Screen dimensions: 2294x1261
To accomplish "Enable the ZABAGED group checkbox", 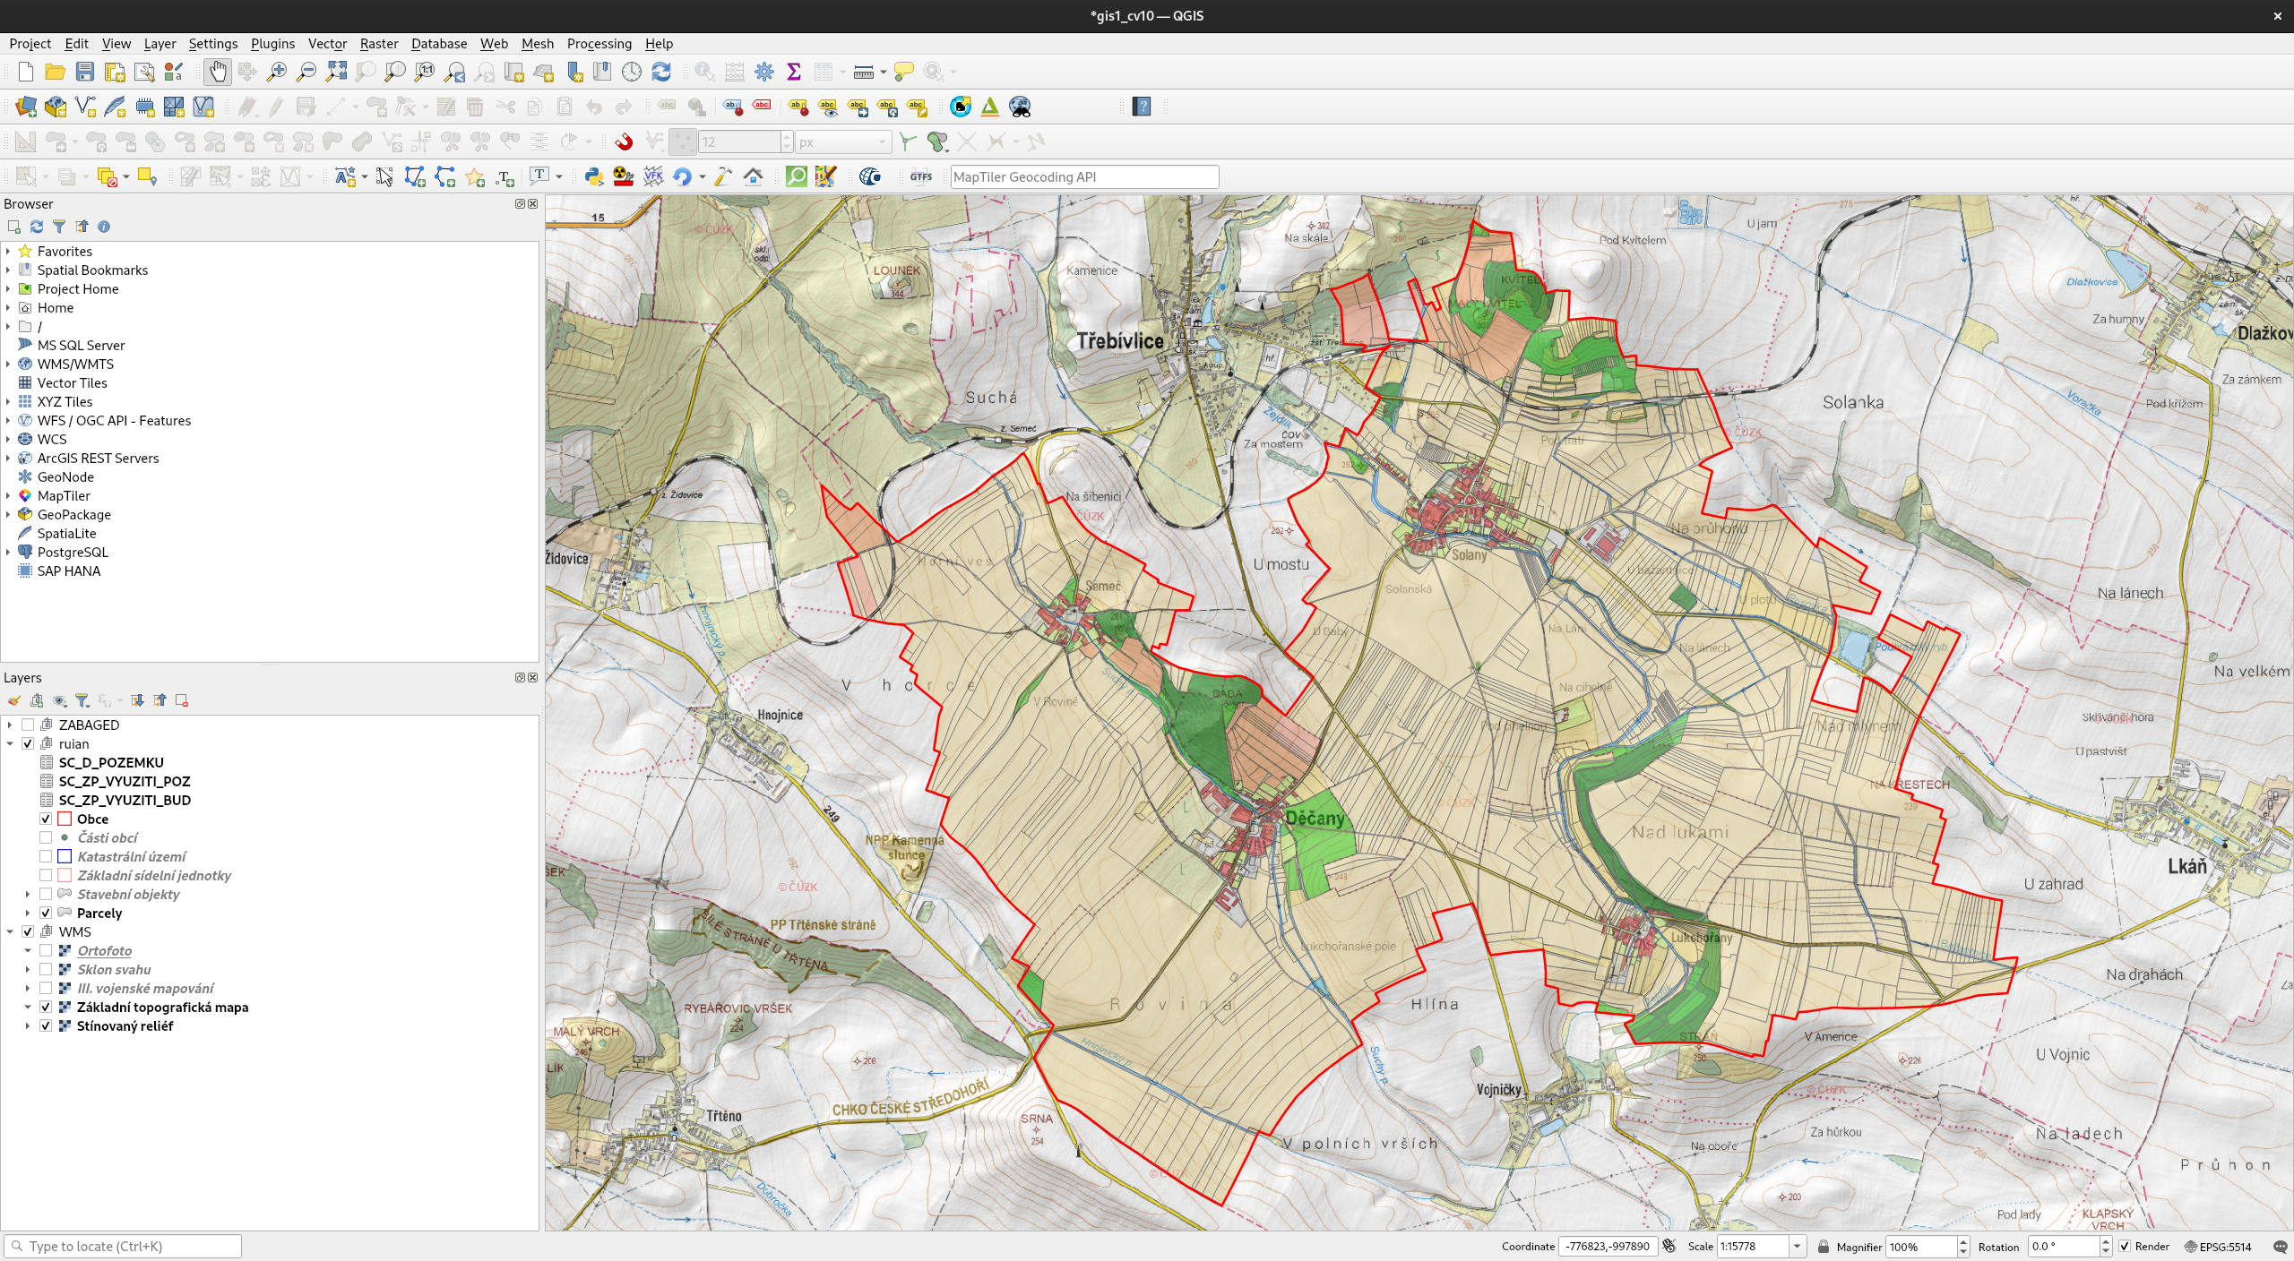I will (28, 725).
